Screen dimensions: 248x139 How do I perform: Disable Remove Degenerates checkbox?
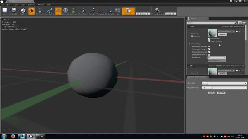pos(209,52)
